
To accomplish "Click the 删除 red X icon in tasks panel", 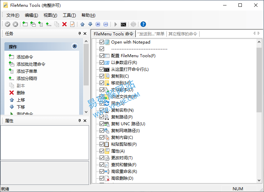I will (12, 93).
